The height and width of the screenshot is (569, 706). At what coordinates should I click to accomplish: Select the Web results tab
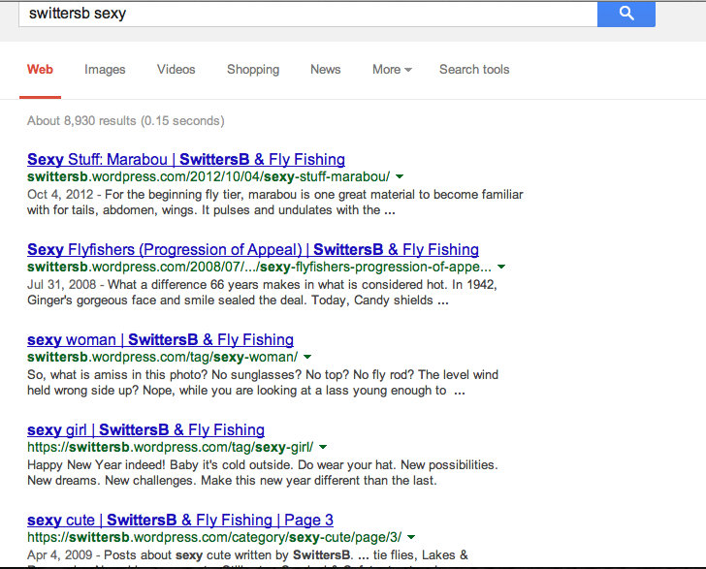click(x=40, y=70)
